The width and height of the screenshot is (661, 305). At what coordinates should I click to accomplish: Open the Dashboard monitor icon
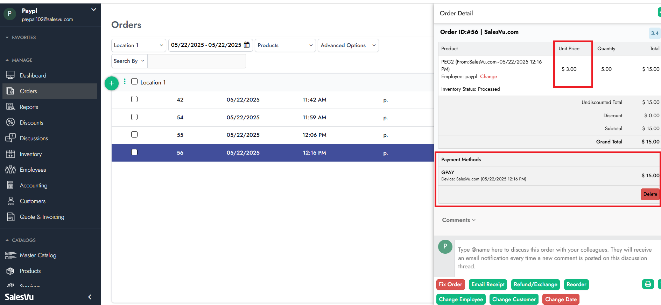10,75
